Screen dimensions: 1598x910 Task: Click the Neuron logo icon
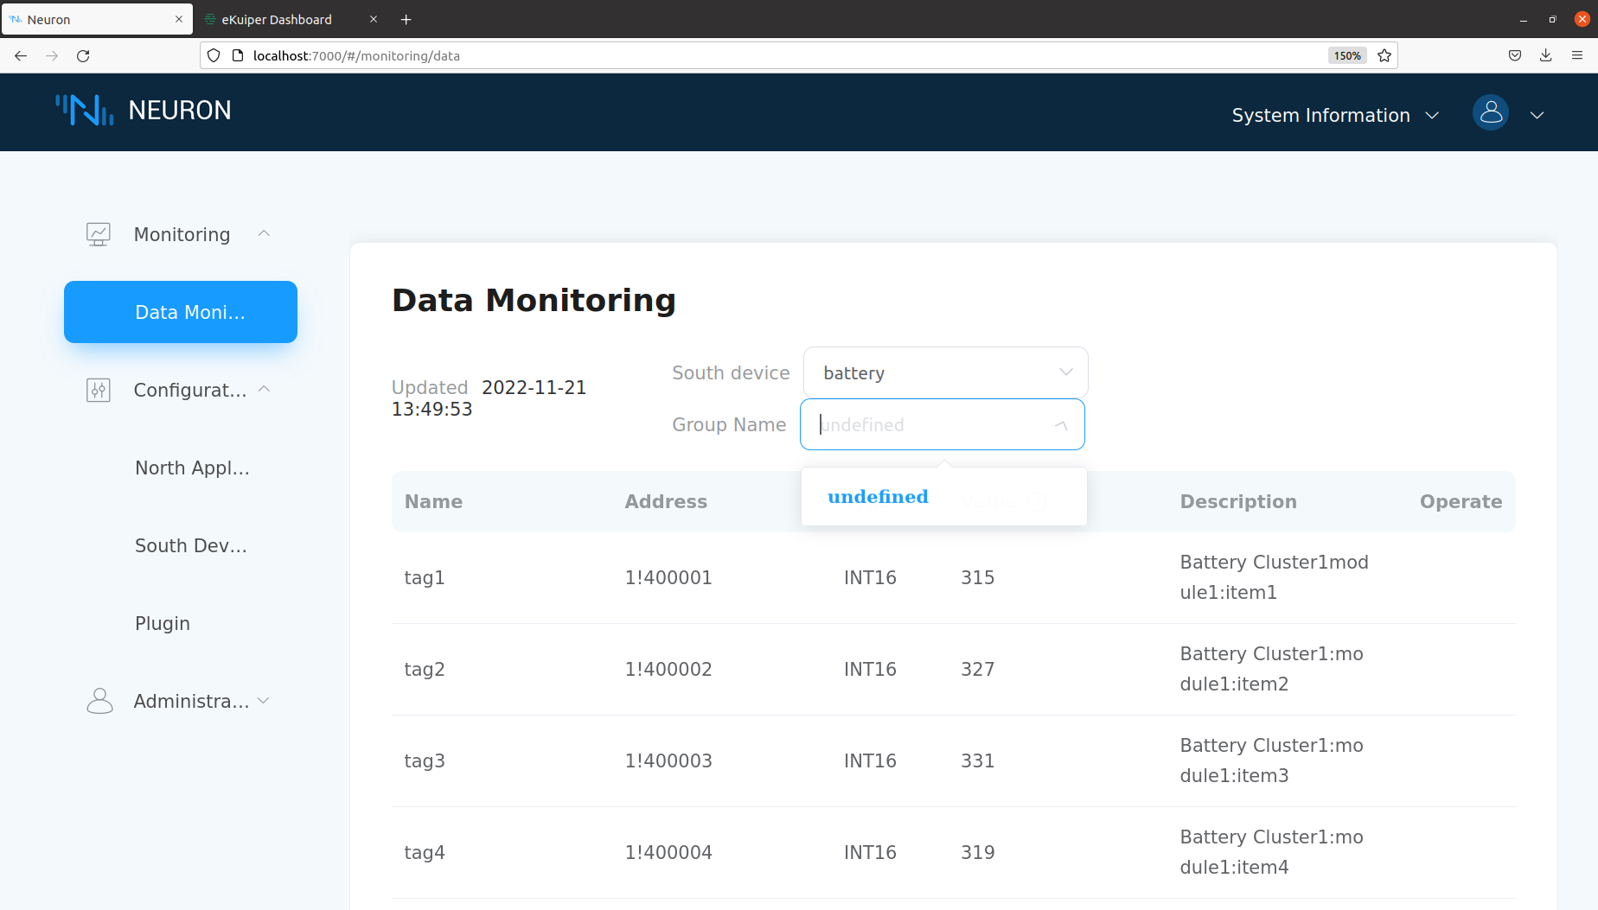coord(85,111)
